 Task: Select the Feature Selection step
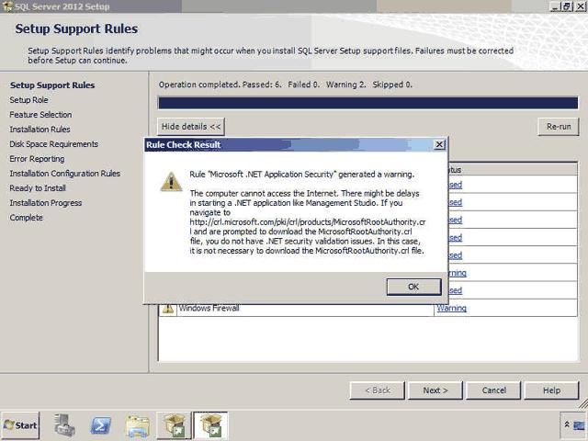[40, 115]
